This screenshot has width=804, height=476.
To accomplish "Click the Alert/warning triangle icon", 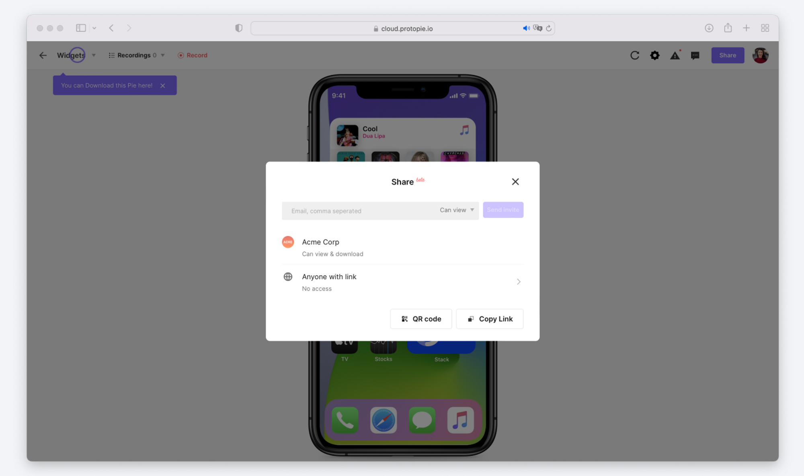I will [x=675, y=55].
